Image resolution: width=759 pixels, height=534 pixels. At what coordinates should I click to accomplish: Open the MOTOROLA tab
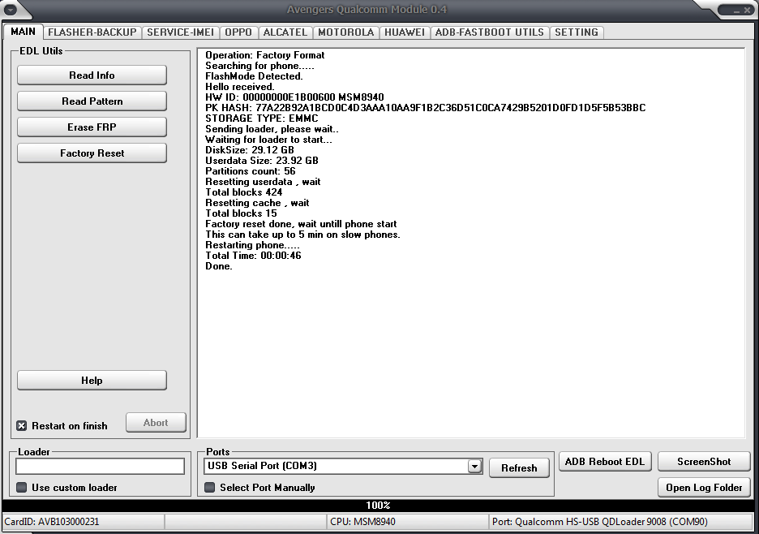pyautogui.click(x=345, y=32)
